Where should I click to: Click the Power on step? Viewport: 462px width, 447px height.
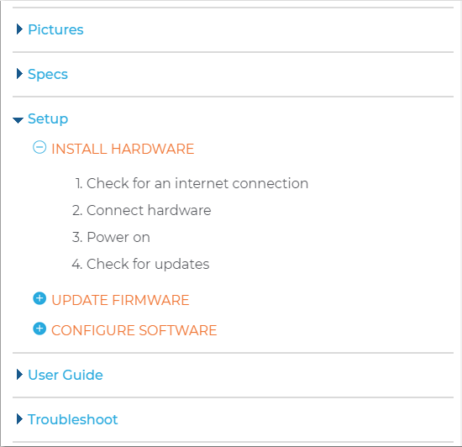pos(111,237)
